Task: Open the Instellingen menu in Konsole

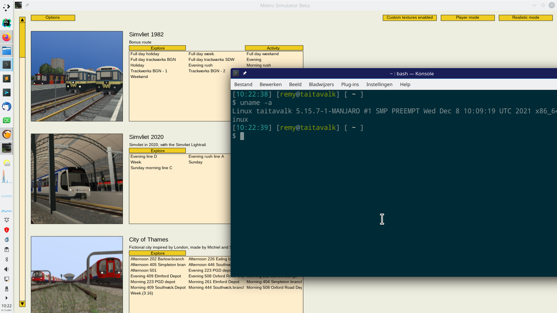Action: click(x=379, y=84)
